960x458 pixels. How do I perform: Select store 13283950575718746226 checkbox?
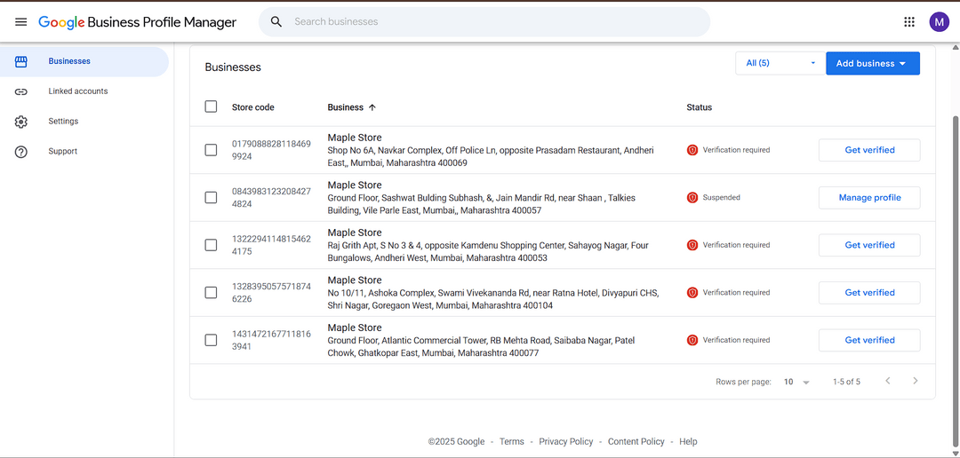coord(211,292)
